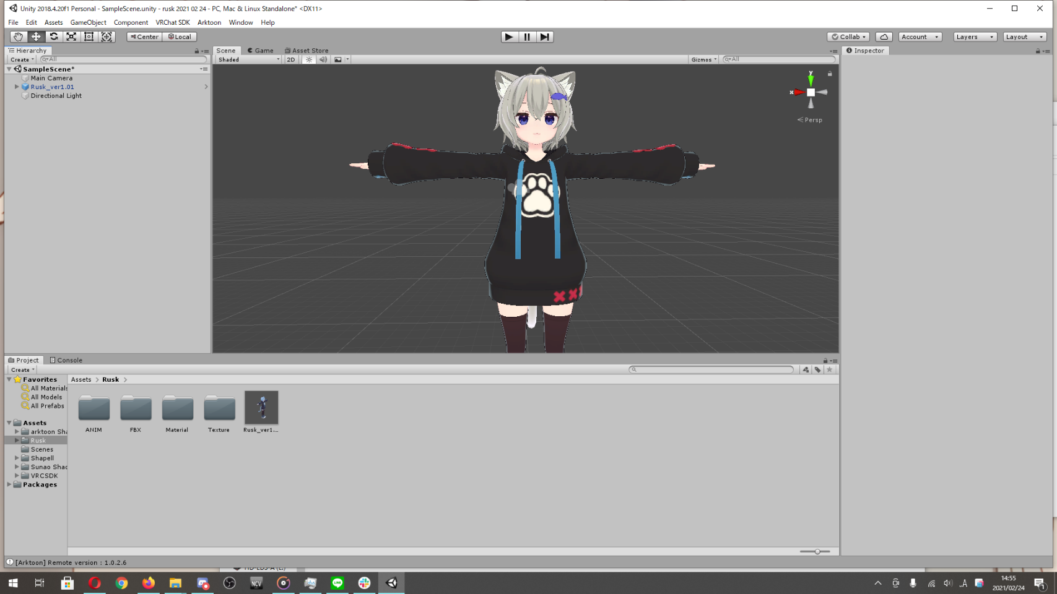Adjust the project icon size slider
The height and width of the screenshot is (594, 1057).
817,551
